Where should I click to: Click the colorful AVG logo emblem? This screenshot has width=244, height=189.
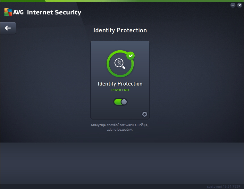[8, 12]
